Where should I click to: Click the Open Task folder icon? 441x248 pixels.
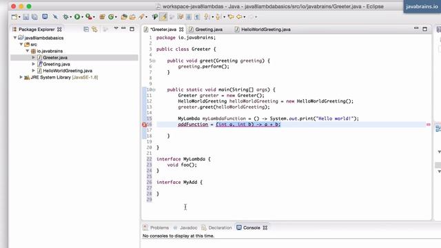(x=132, y=17)
